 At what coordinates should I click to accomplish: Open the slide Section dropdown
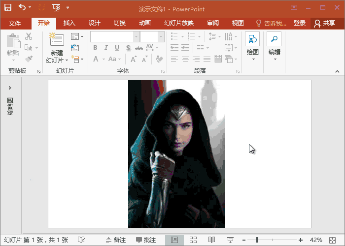pos(77,60)
